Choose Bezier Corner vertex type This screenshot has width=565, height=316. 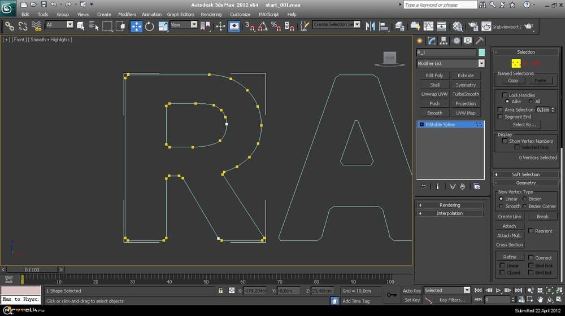(525, 207)
